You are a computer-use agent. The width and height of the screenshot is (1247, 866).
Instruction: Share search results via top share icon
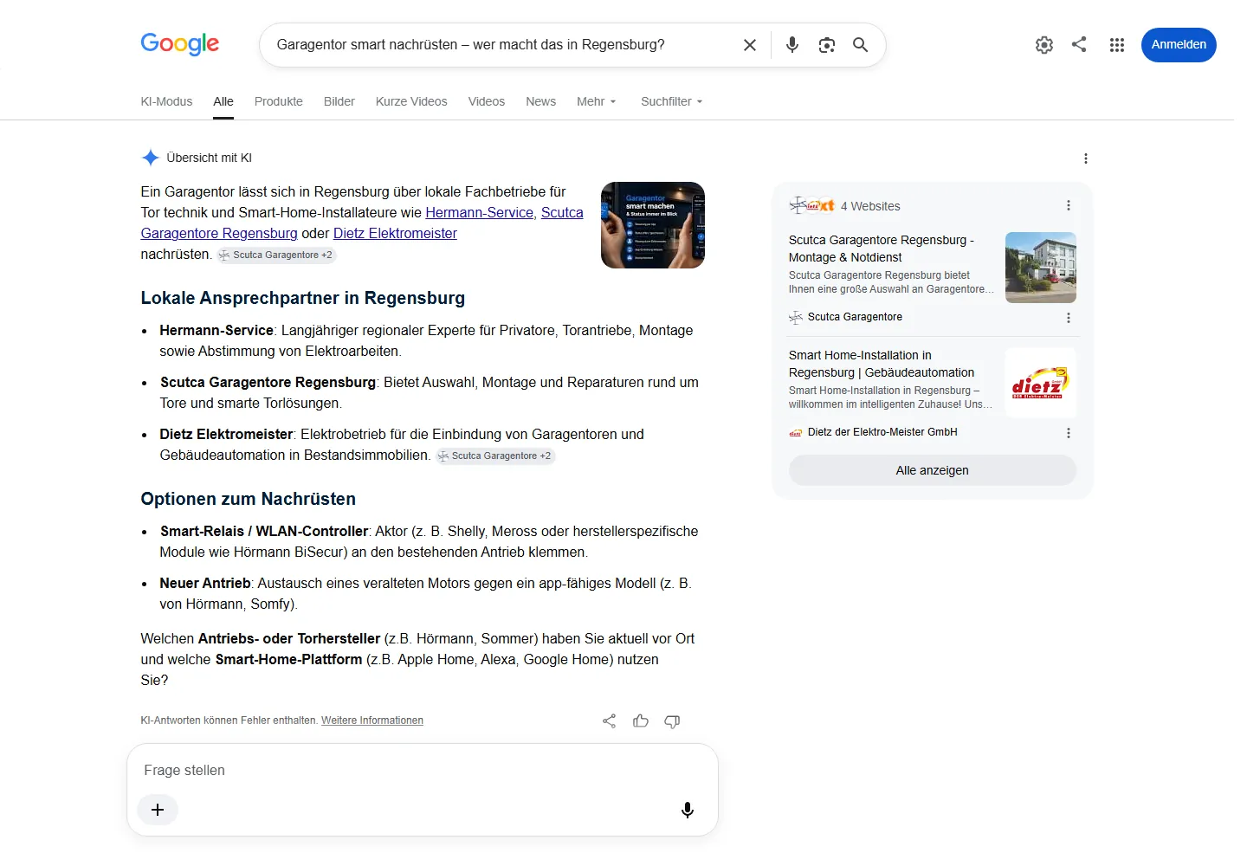[1079, 44]
